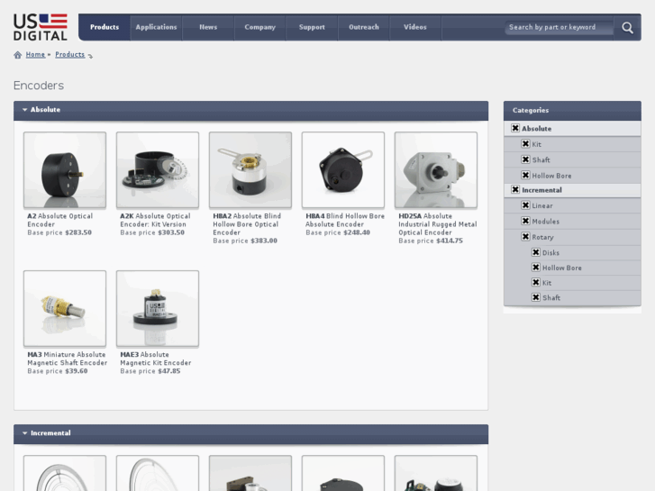Viewport: 655px width, 491px height.
Task: Toggle the Shaft checkbox under Rotary
Action: point(536,297)
